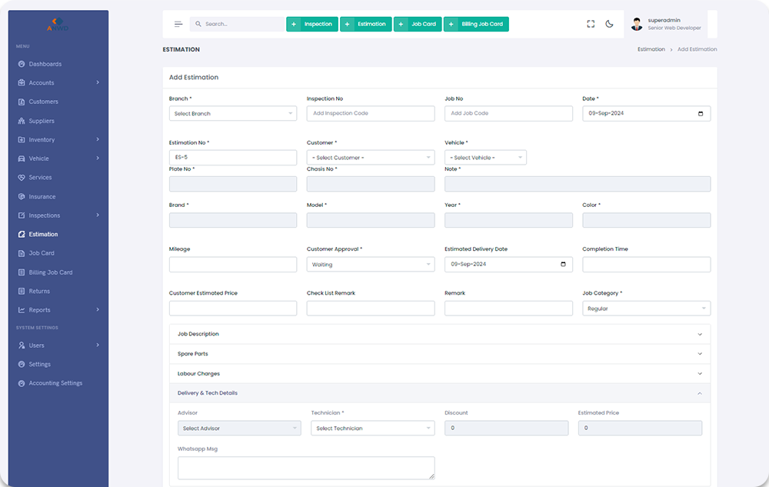Viewport: 769px width, 487px height.
Task: Toggle the hamburger menu icon
Action: (178, 24)
